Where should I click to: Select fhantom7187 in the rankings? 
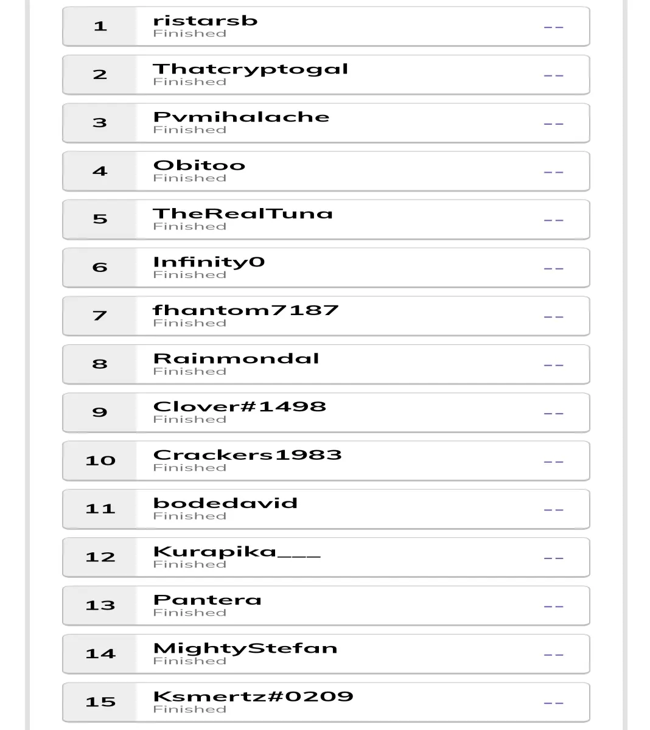pos(326,316)
